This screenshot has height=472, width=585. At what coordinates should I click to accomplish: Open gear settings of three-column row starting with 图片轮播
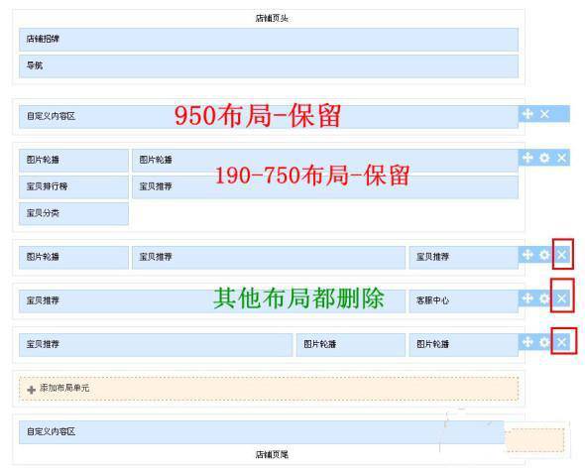[544, 255]
